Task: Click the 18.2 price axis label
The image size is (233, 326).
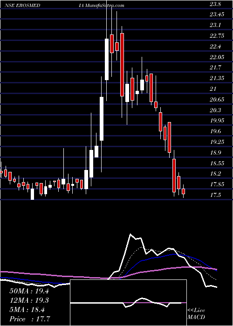Action: 215,174
